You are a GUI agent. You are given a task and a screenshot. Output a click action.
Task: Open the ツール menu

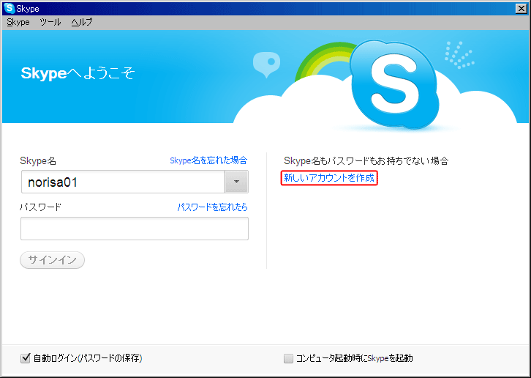[50, 22]
